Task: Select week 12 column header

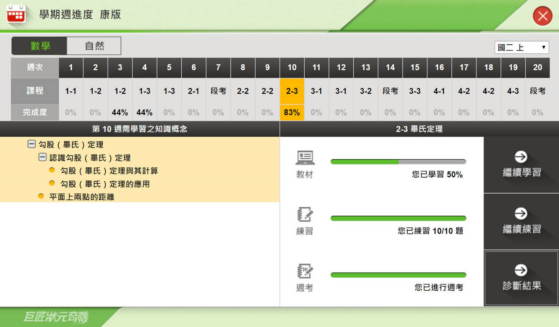Action: (341, 68)
